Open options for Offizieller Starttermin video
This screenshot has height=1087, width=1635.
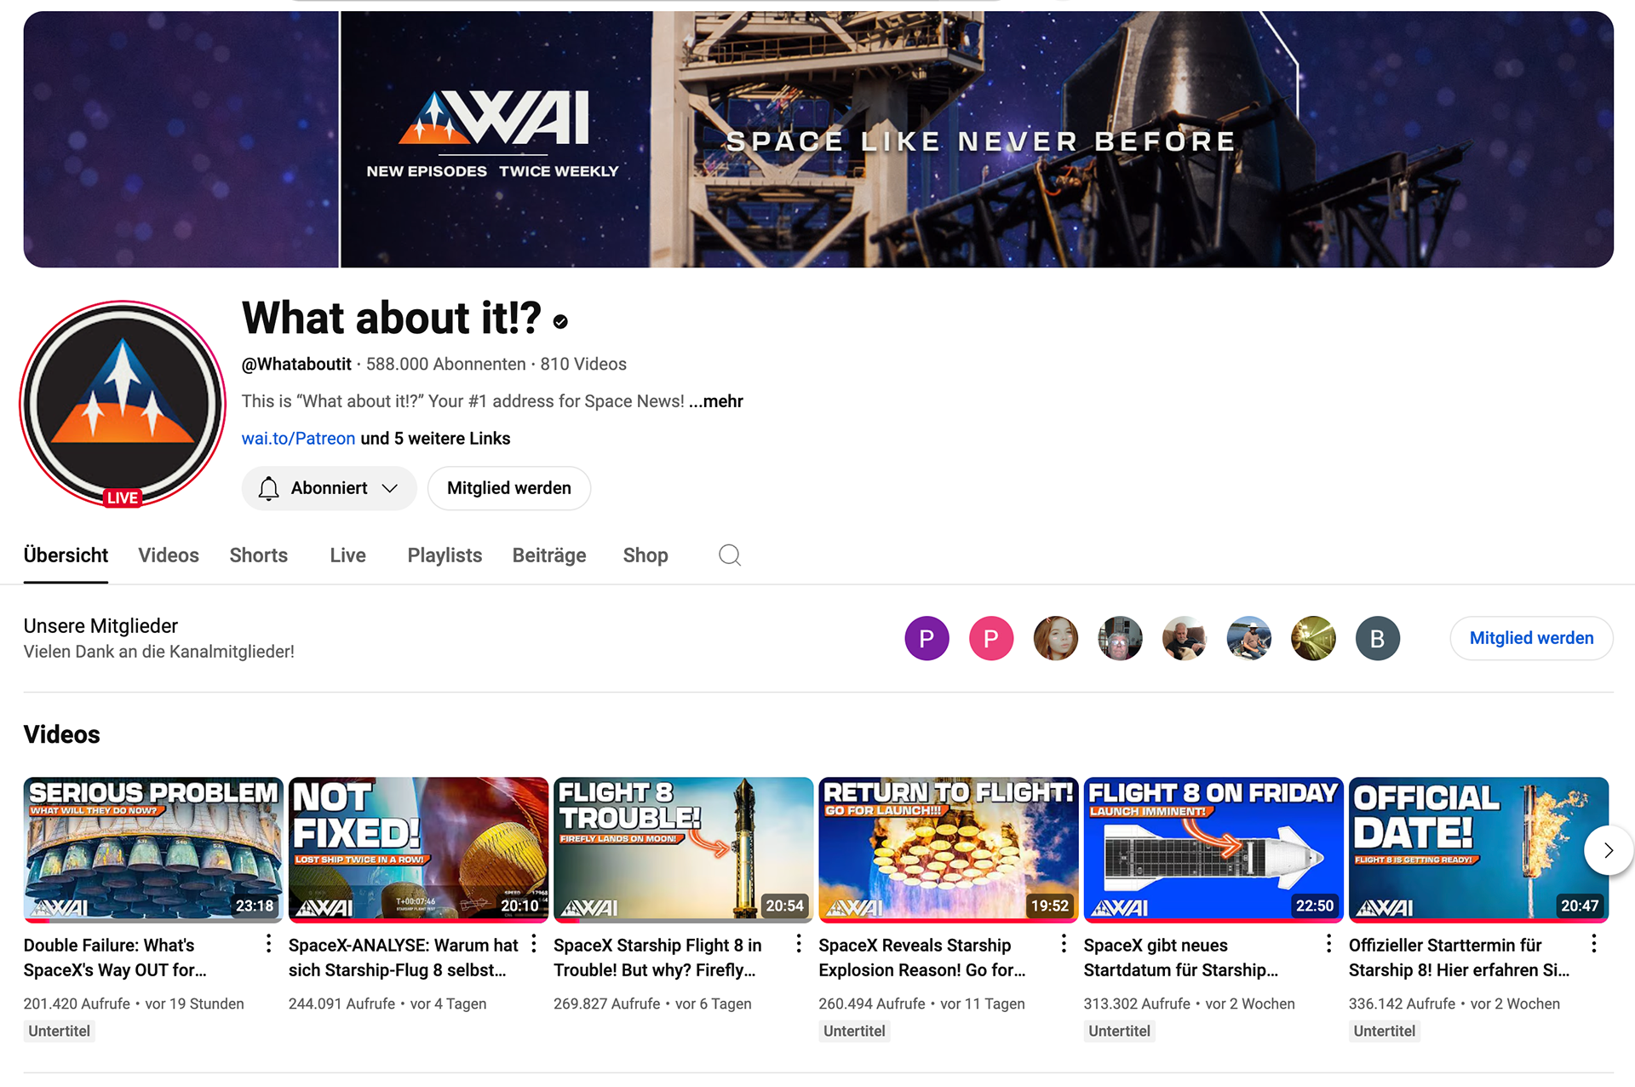click(1593, 944)
